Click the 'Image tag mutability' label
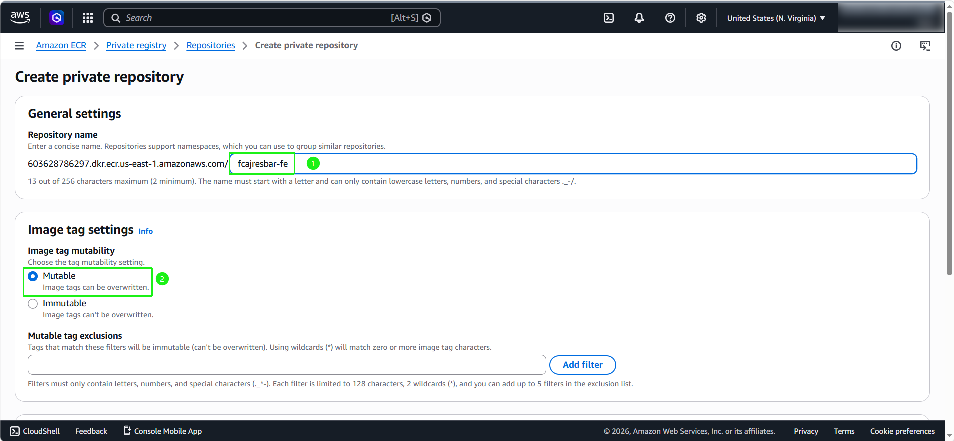This screenshot has height=441, width=954. (x=71, y=251)
